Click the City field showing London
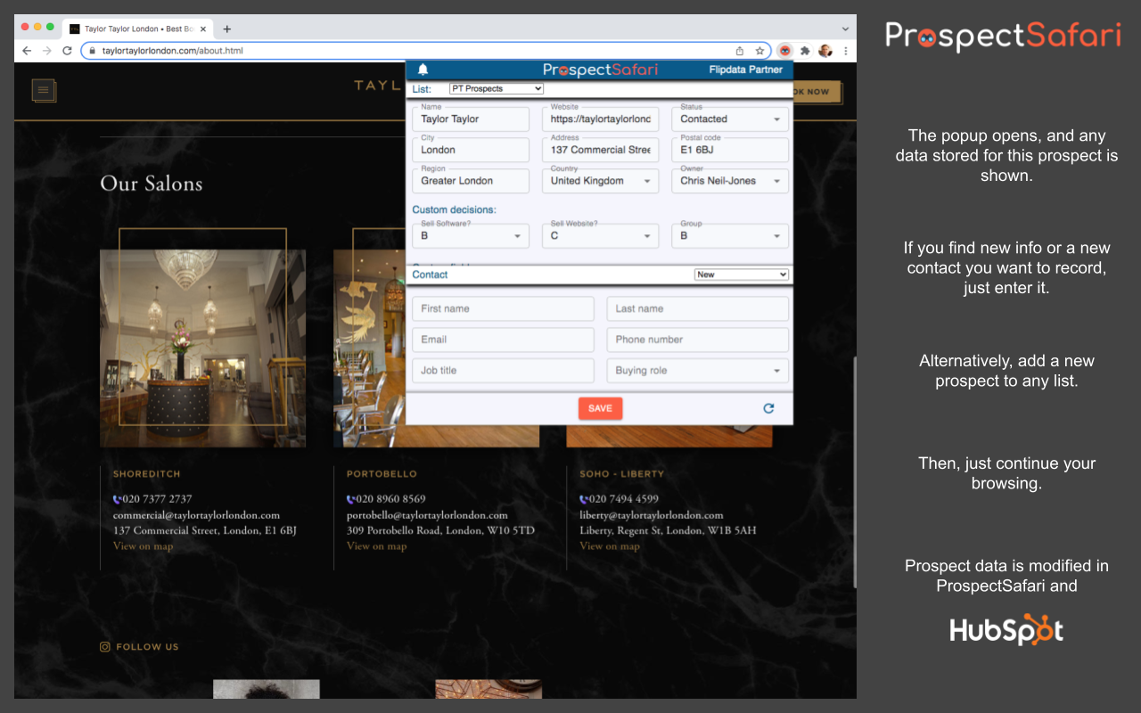The height and width of the screenshot is (713, 1141). click(471, 150)
